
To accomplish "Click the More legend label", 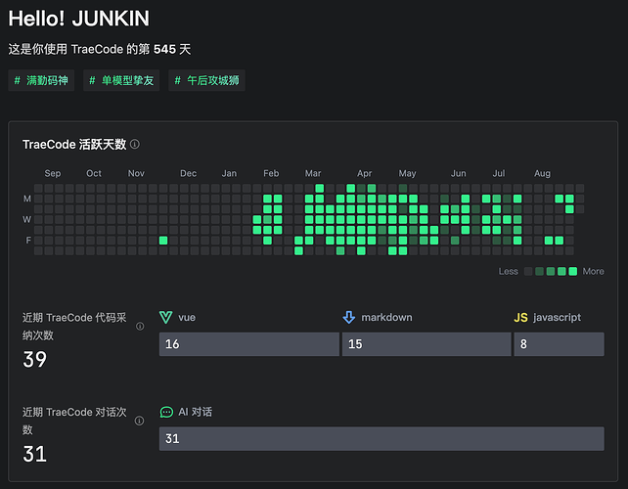I will (593, 271).
